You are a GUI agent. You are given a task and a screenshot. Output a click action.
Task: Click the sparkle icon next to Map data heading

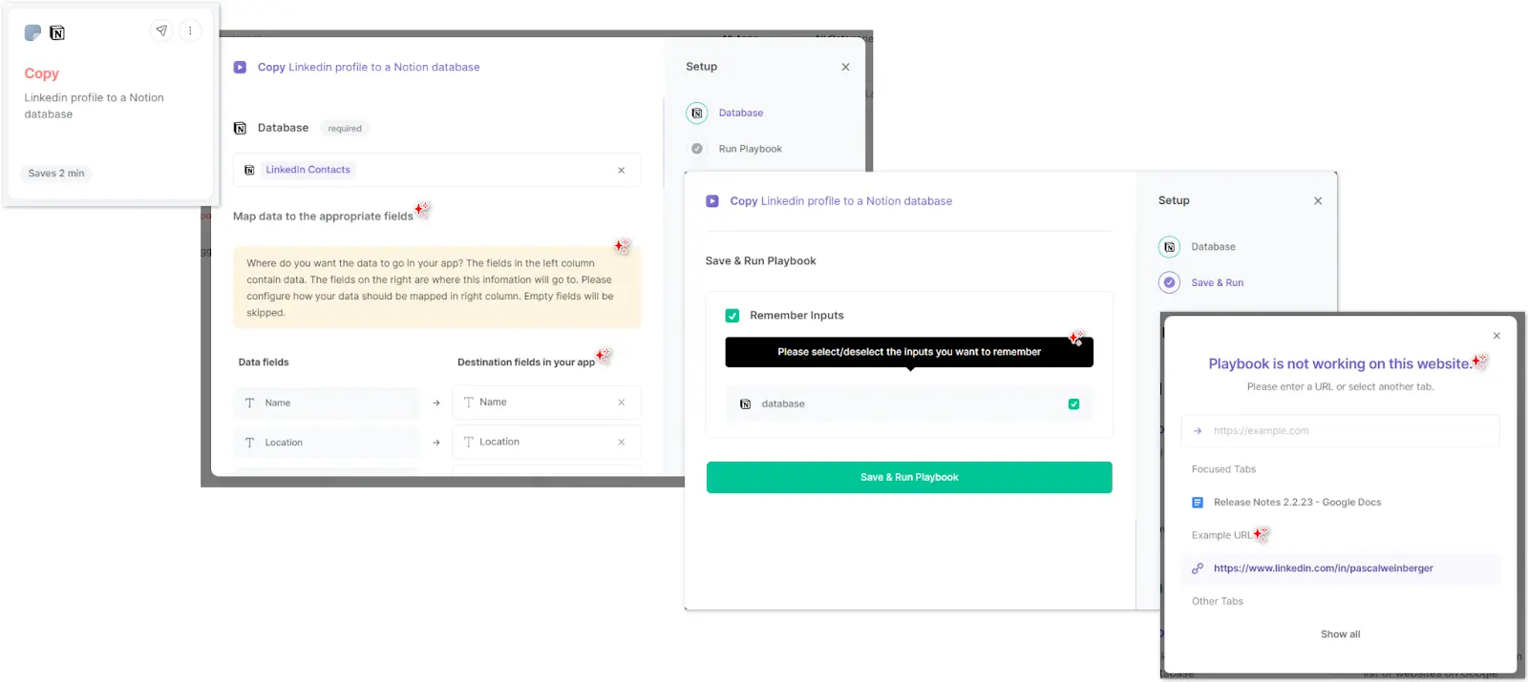tap(422, 209)
